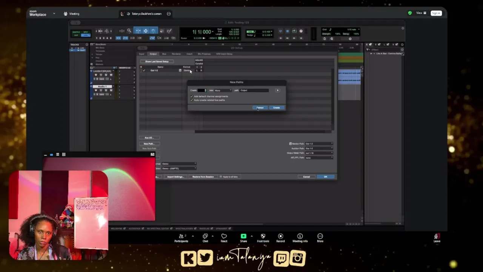The width and height of the screenshot is (483, 272).
Task: Click the monitor path icon beside Monitor Path
Action: click(x=290, y=144)
